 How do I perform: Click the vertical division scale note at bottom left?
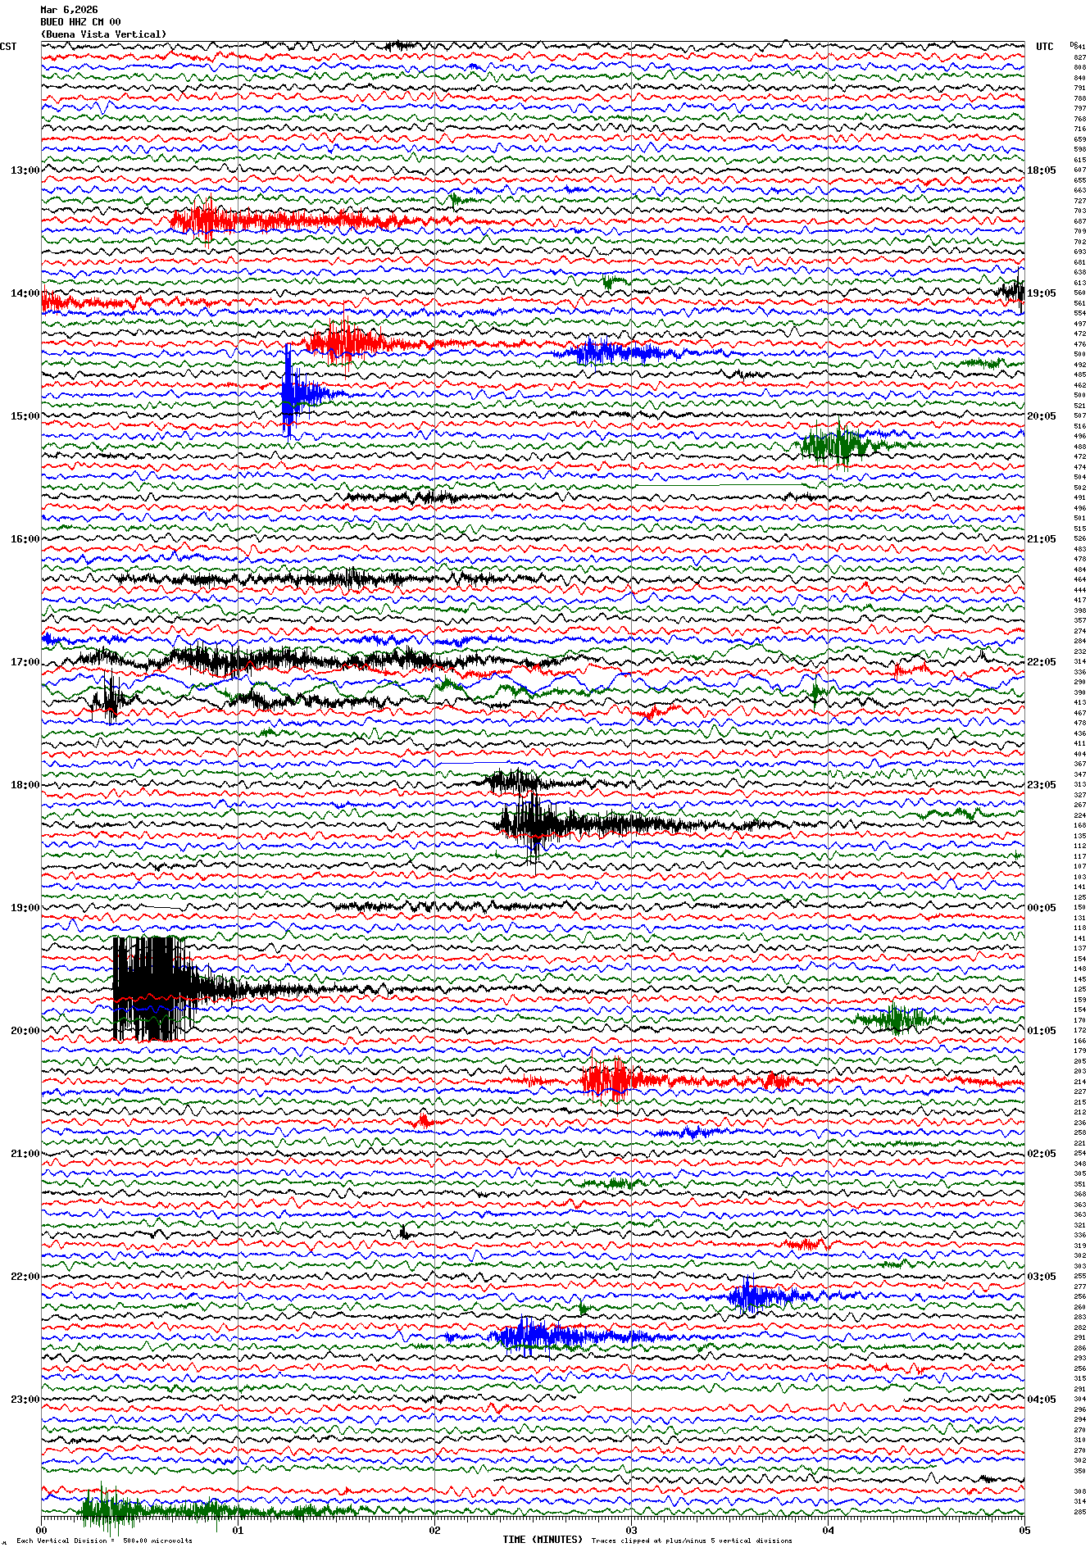pos(104,1541)
